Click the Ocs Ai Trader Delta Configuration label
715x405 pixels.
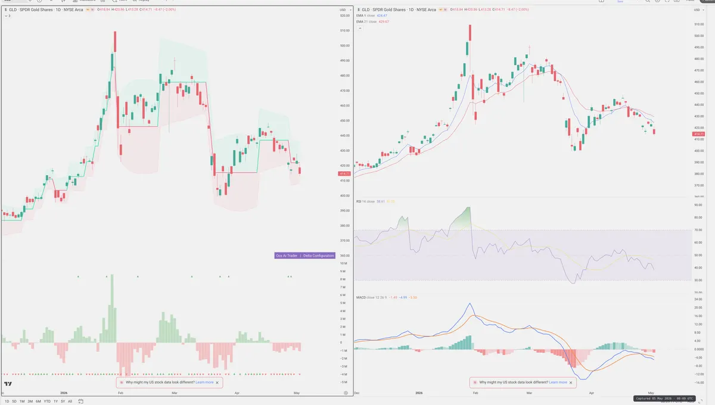(x=304, y=256)
